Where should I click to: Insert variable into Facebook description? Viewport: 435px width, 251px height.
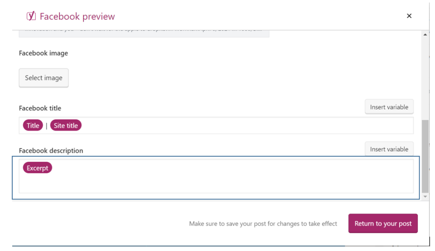coord(389,149)
